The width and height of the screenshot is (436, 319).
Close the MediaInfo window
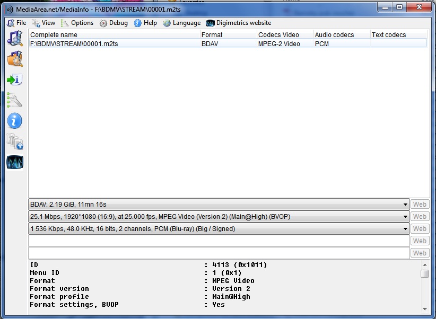[x=419, y=7]
